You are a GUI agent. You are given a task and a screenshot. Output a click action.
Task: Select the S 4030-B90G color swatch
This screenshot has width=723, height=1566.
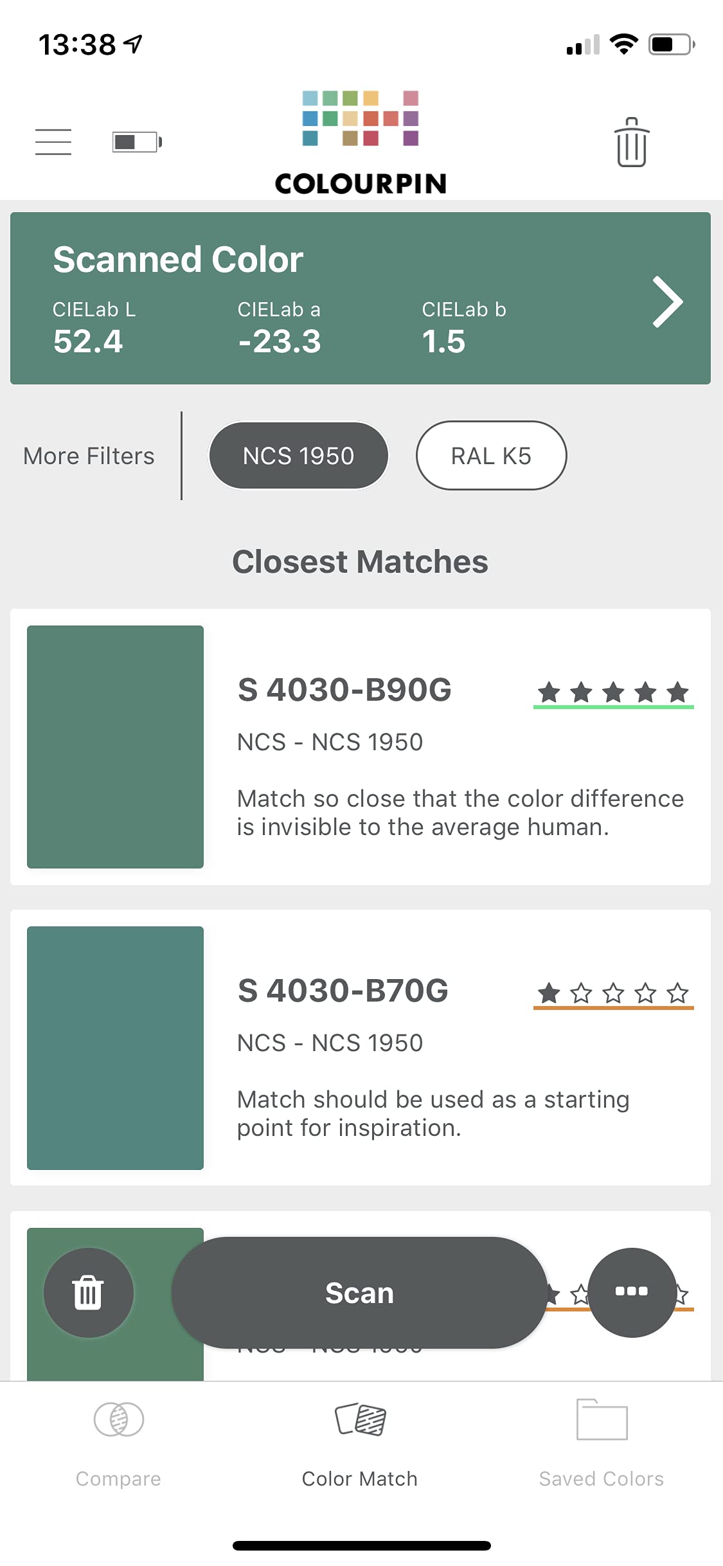point(116,747)
